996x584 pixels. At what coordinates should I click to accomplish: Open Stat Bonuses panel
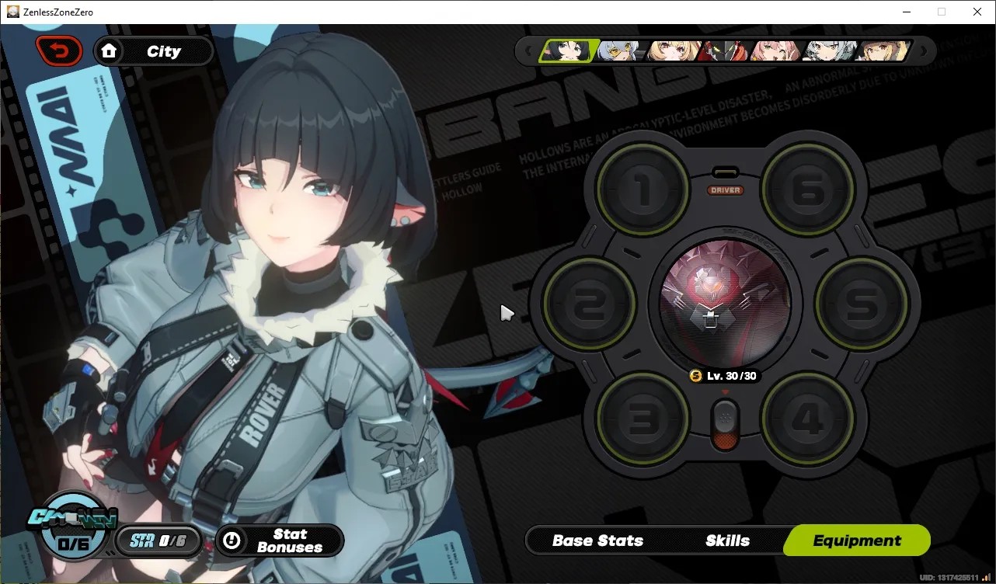(x=280, y=541)
